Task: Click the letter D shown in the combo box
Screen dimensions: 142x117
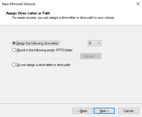Action: 90,43
